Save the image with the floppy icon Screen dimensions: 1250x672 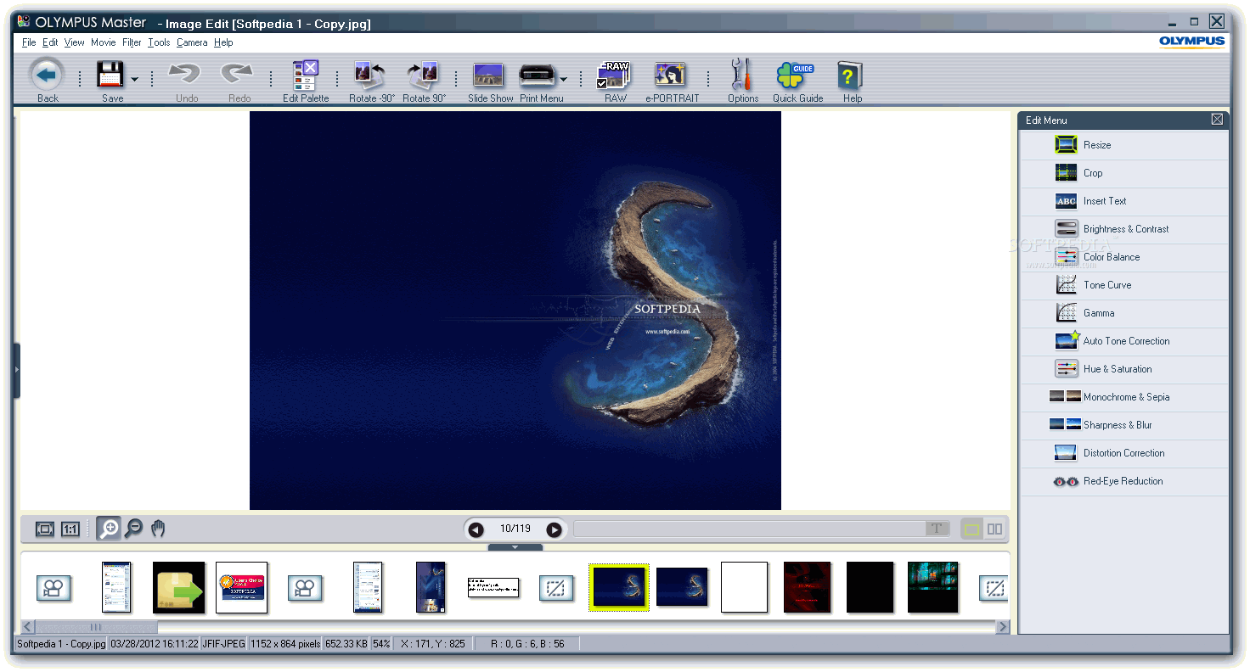click(x=110, y=75)
